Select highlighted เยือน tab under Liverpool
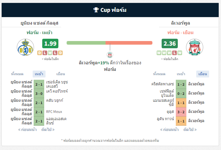 coord(203,74)
